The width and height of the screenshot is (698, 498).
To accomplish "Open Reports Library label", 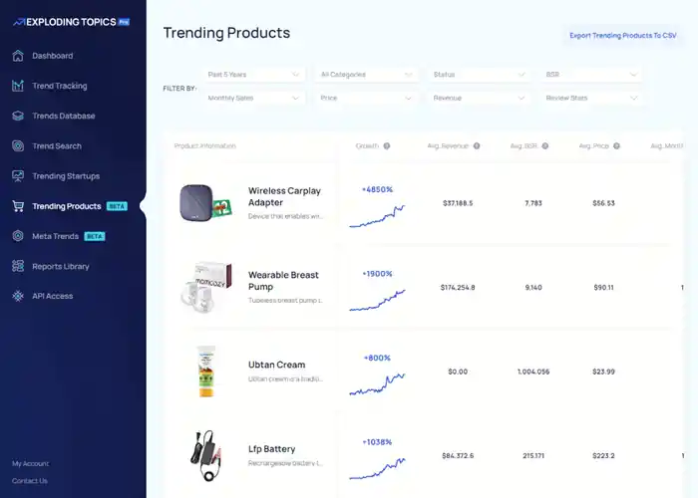I will point(61,266).
